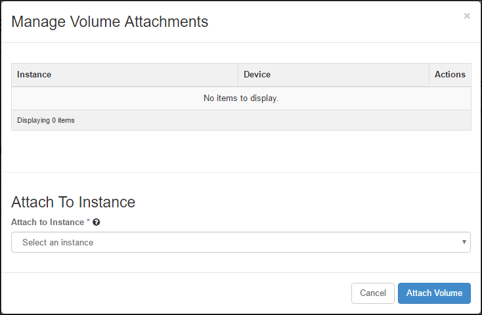Image resolution: width=482 pixels, height=315 pixels.
Task: Click the word Instance in section heading
Action: (x=107, y=202)
